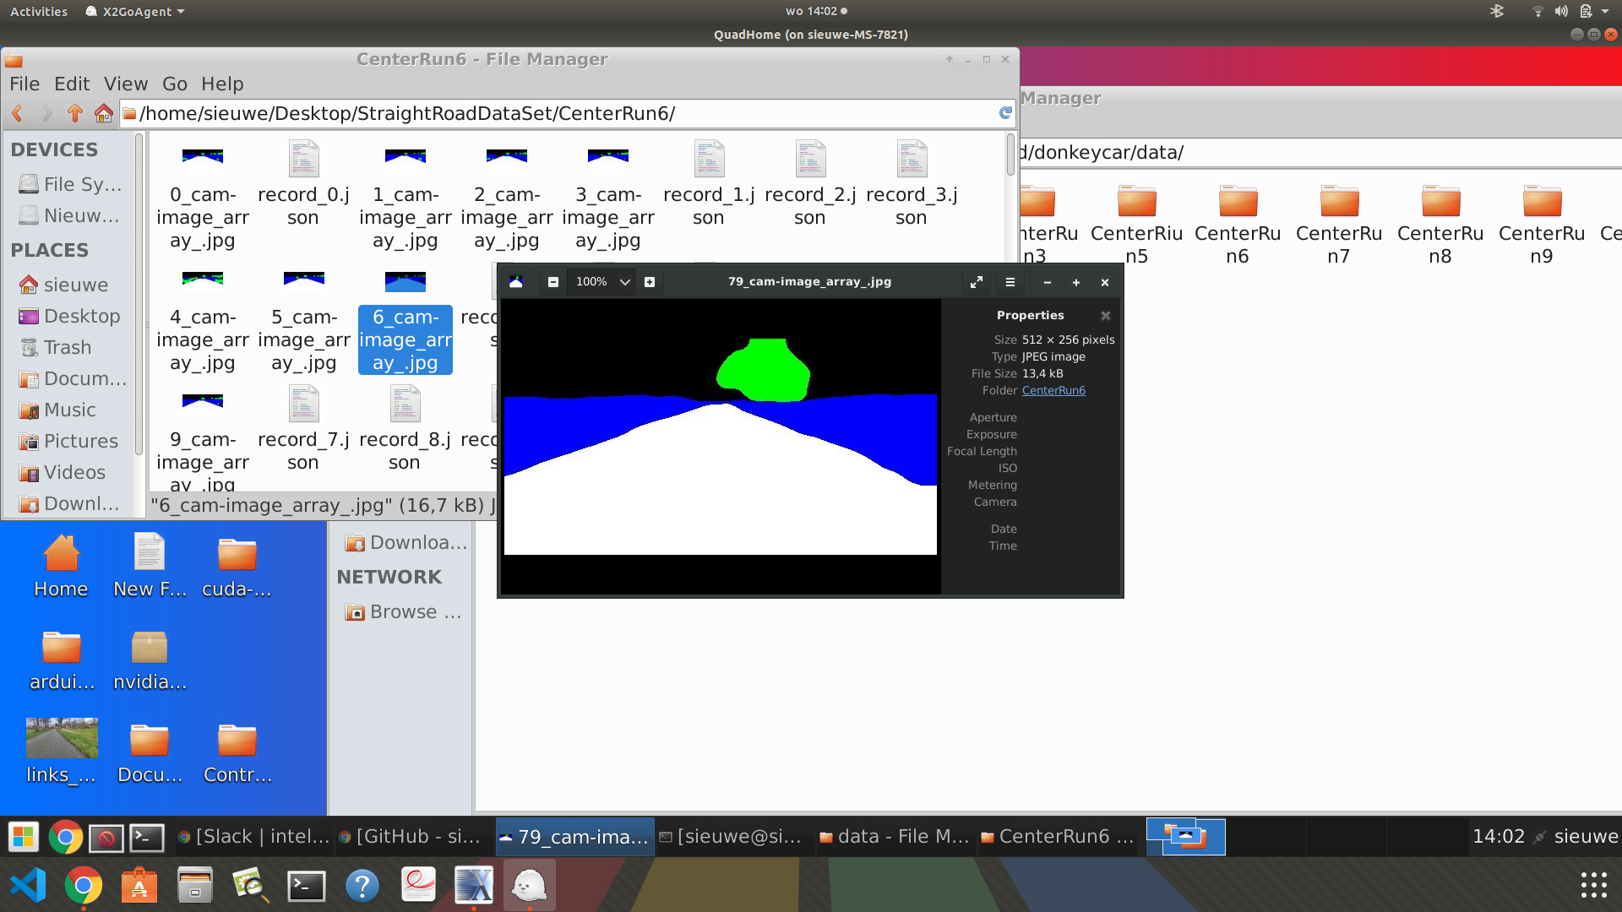Click the File menu in File Manager
The image size is (1622, 912).
point(24,84)
